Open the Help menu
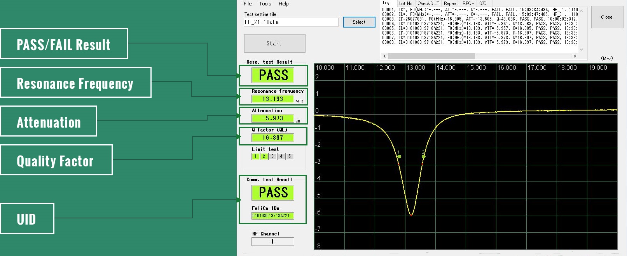This screenshot has height=256, width=627. pyautogui.click(x=284, y=4)
